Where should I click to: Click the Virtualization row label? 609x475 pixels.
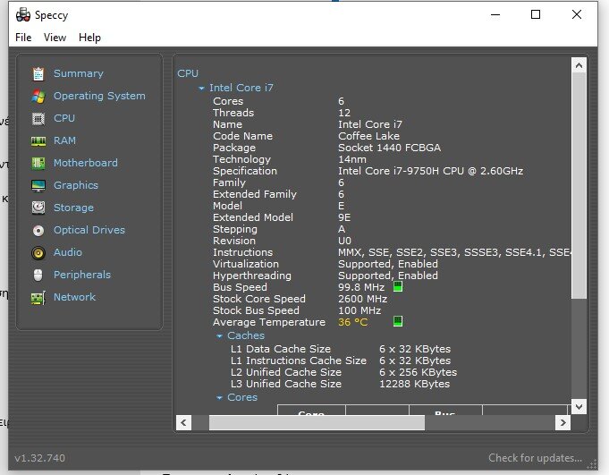(245, 264)
